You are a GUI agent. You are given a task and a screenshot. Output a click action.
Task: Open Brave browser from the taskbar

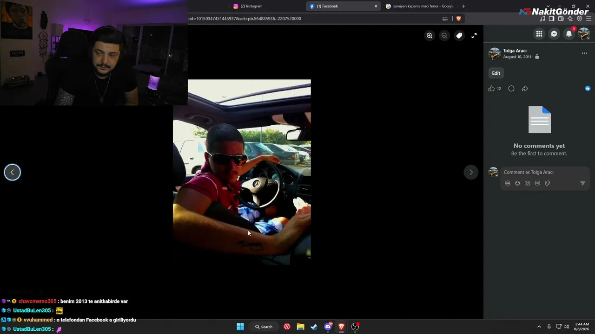pyautogui.click(x=342, y=327)
